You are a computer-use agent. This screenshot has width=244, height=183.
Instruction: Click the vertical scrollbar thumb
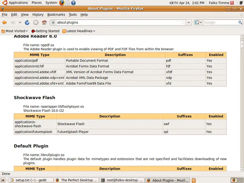[x=242, y=44]
